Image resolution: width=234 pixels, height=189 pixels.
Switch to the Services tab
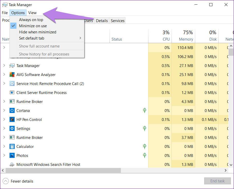pyautogui.click(x=118, y=21)
